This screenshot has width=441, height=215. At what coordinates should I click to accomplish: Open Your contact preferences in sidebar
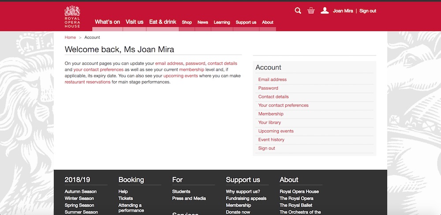click(283, 106)
